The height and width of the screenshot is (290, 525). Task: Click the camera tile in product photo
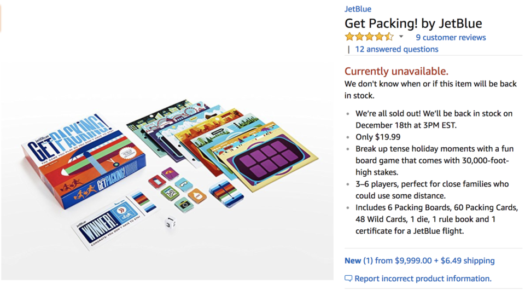tap(184, 204)
